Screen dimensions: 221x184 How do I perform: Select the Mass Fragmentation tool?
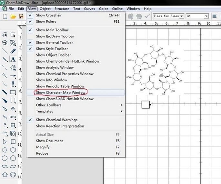point(13,43)
